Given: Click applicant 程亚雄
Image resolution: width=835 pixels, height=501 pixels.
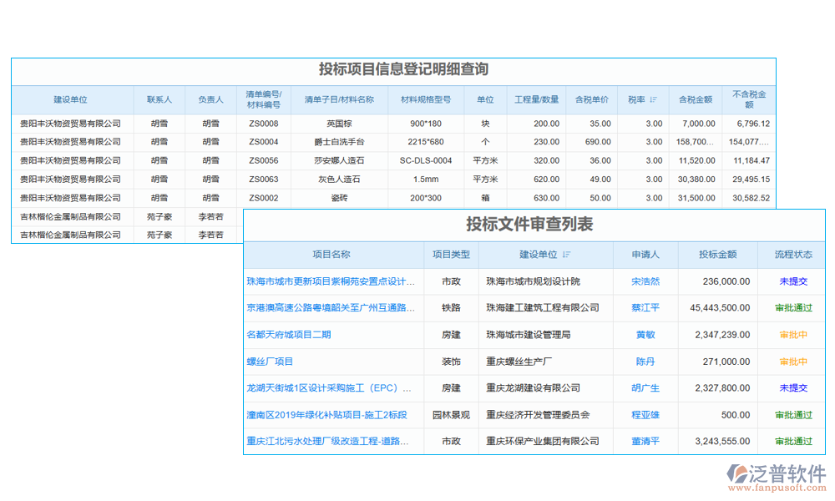Looking at the screenshot, I should (x=643, y=415).
